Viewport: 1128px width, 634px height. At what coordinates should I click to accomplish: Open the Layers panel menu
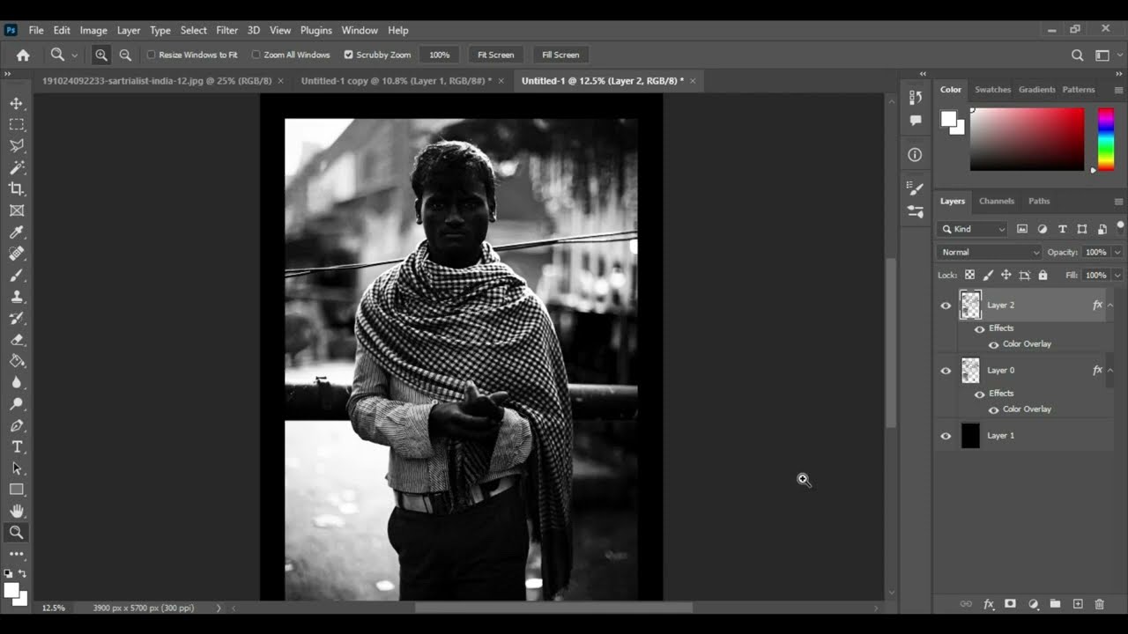pos(1118,202)
